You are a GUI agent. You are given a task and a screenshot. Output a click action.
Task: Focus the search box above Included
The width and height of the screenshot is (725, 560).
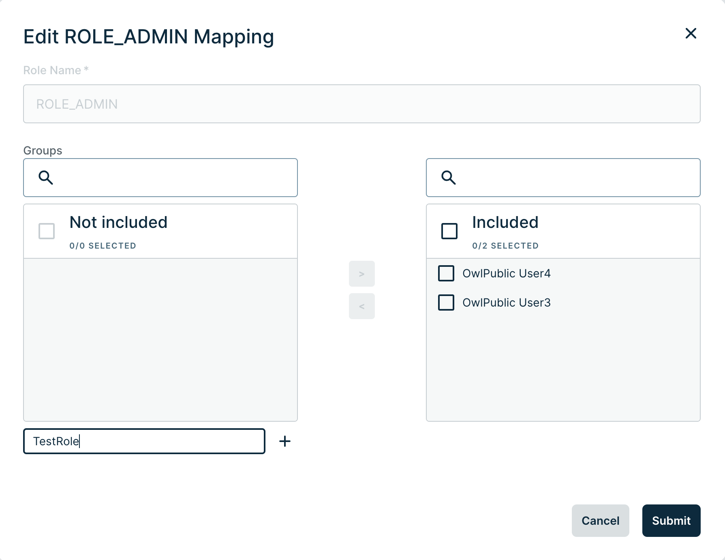click(x=575, y=178)
